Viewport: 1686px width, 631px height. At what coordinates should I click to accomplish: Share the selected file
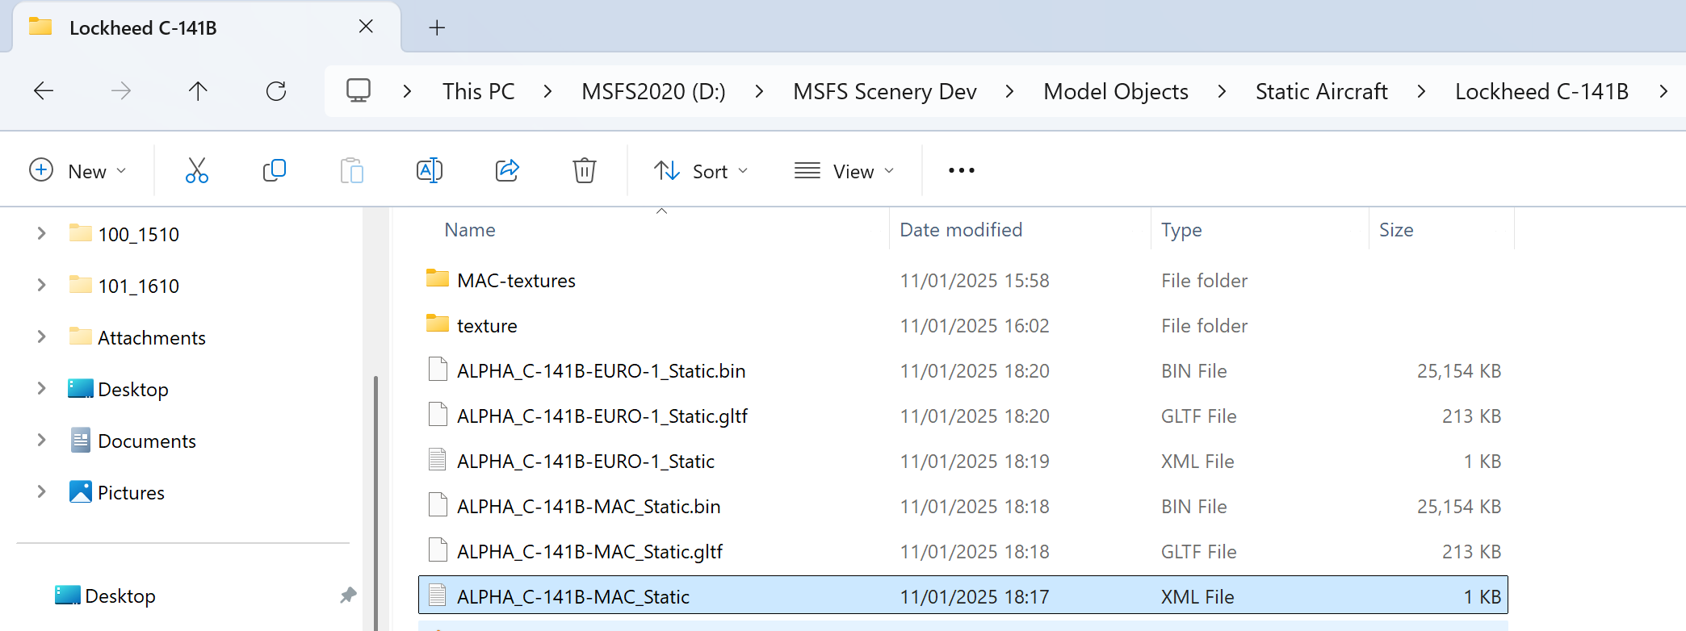tap(507, 170)
